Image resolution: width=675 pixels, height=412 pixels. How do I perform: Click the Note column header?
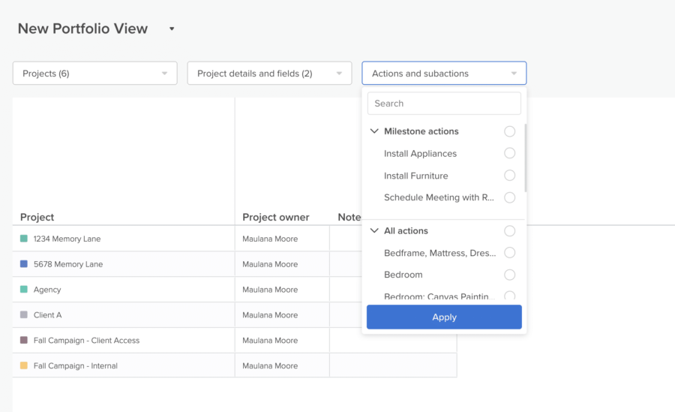(349, 217)
